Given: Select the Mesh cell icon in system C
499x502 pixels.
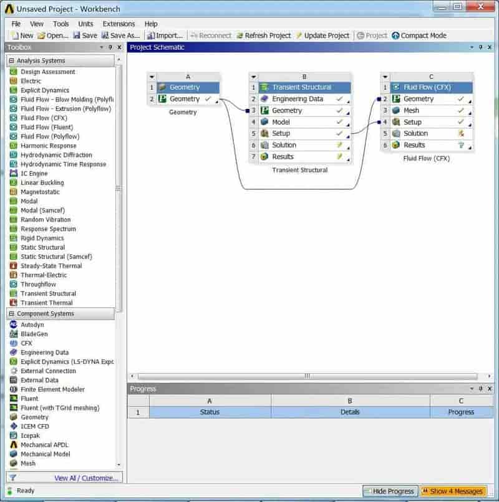Looking at the screenshot, I should [396, 110].
